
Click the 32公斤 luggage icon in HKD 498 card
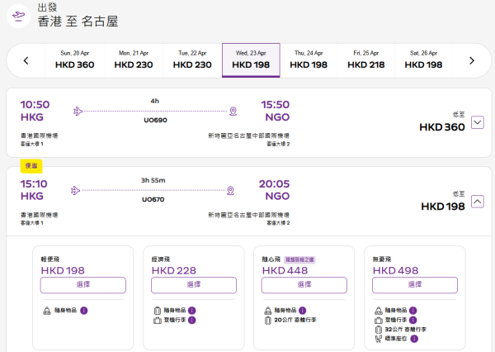378,330
